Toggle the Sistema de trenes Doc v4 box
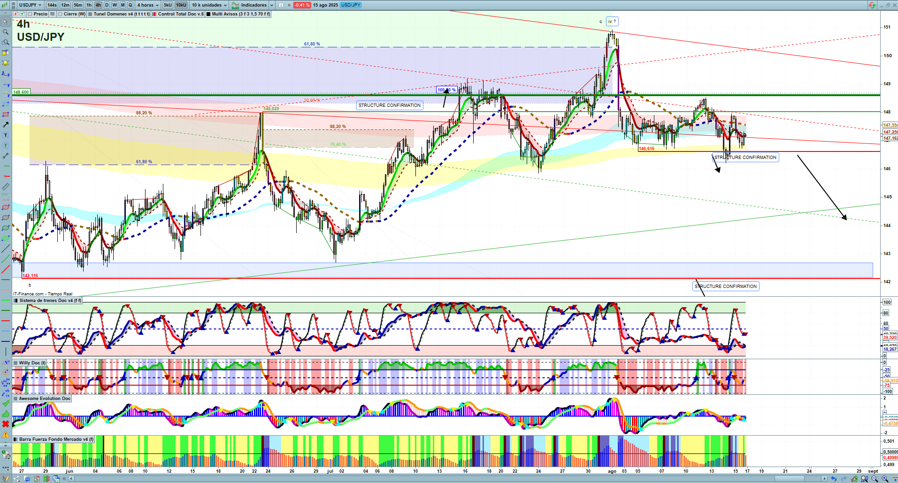 point(16,301)
